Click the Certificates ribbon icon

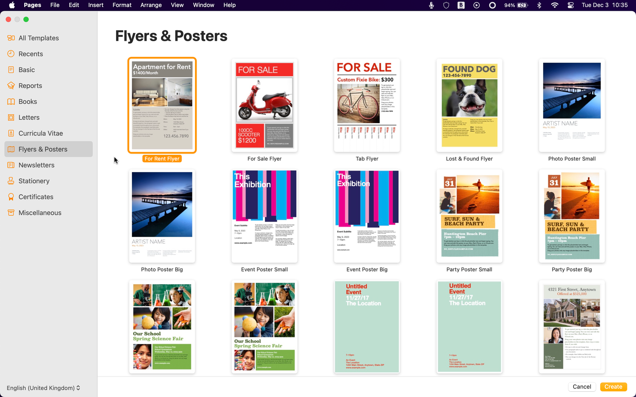point(11,197)
